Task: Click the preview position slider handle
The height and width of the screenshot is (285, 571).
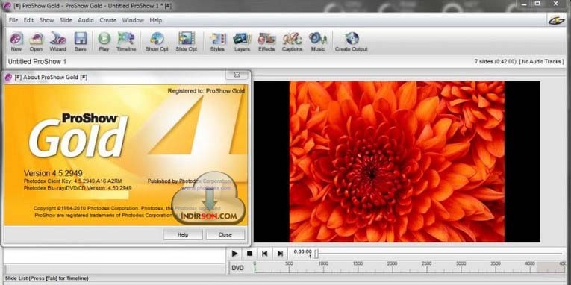Action: [x=316, y=254]
